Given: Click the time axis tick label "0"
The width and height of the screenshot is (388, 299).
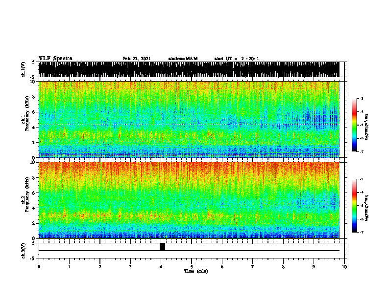Looking at the screenshot, I should [39, 267].
